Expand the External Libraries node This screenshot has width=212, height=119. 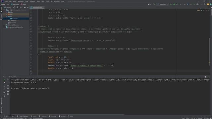point(4,25)
